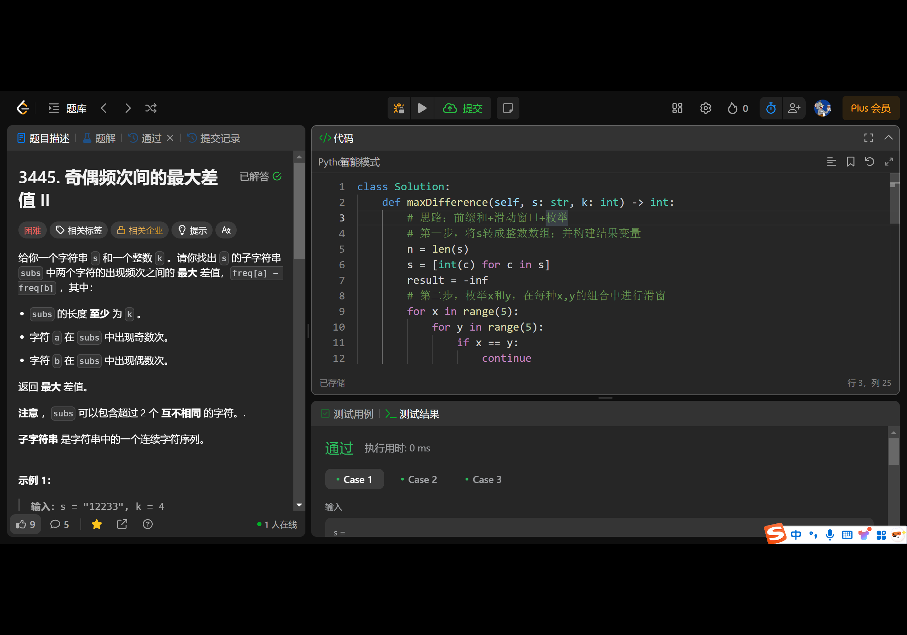The height and width of the screenshot is (635, 907).
Task: Click the 提交 submit button
Action: pos(463,108)
